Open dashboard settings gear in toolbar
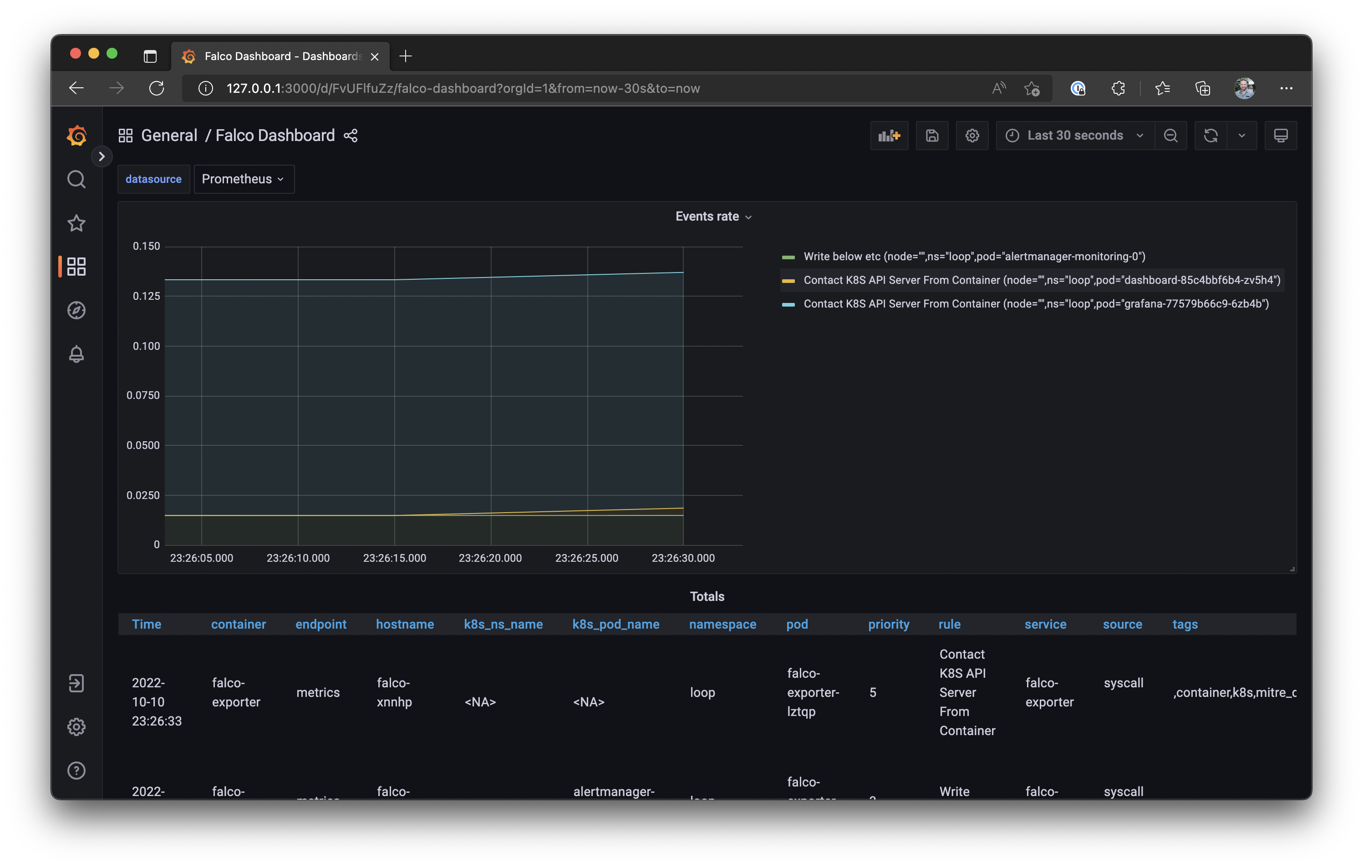Screen dimensions: 1363x867 pos(972,136)
